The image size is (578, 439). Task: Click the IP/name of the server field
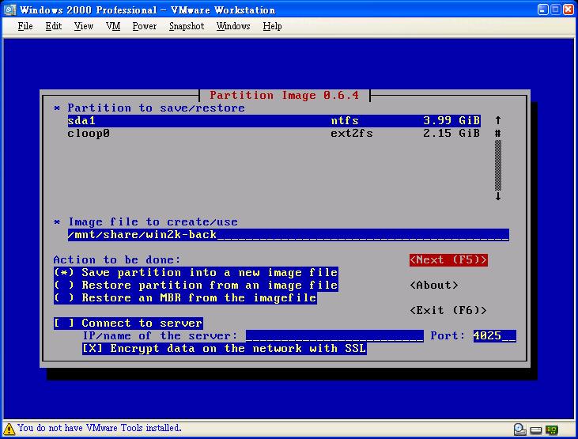tap(334, 335)
